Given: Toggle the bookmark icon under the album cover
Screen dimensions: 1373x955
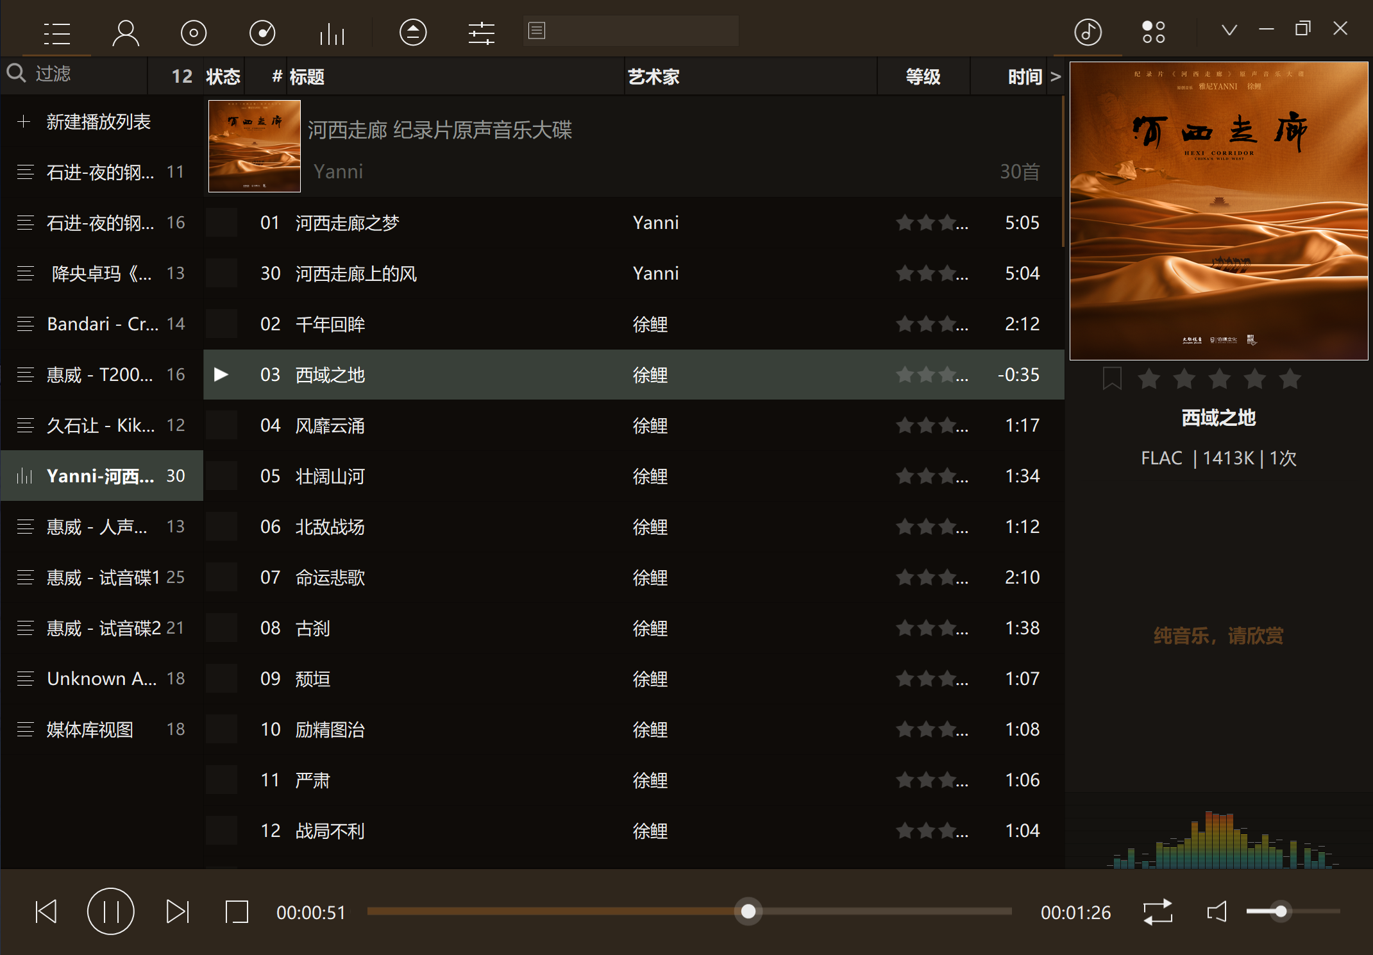Looking at the screenshot, I should (x=1111, y=379).
